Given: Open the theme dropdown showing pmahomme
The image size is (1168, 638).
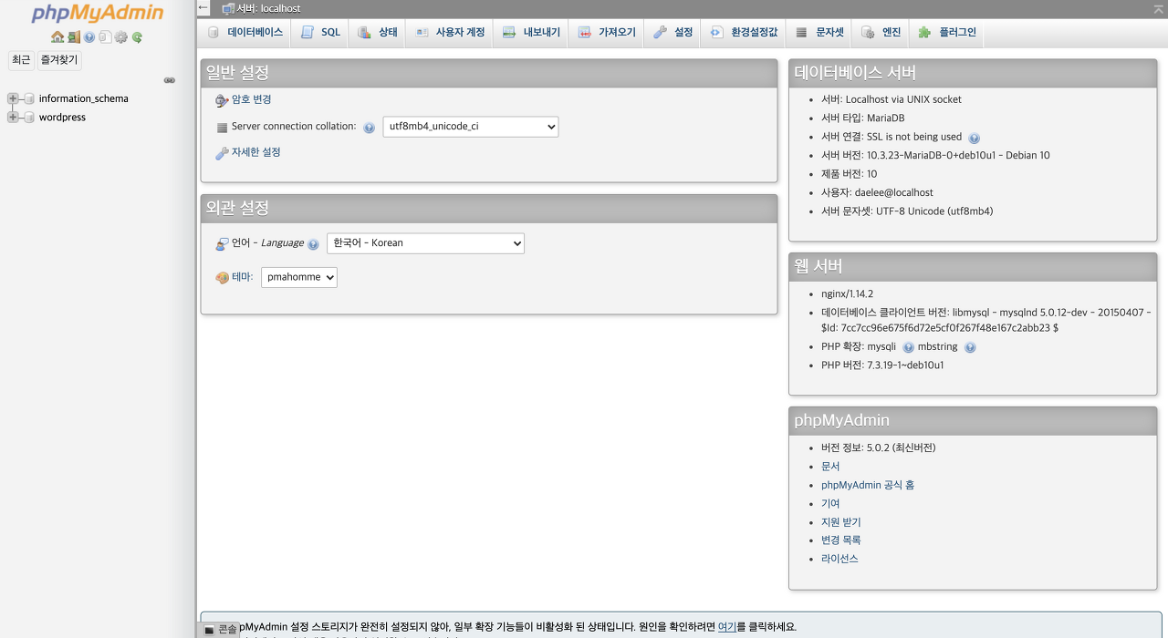Looking at the screenshot, I should point(299,277).
